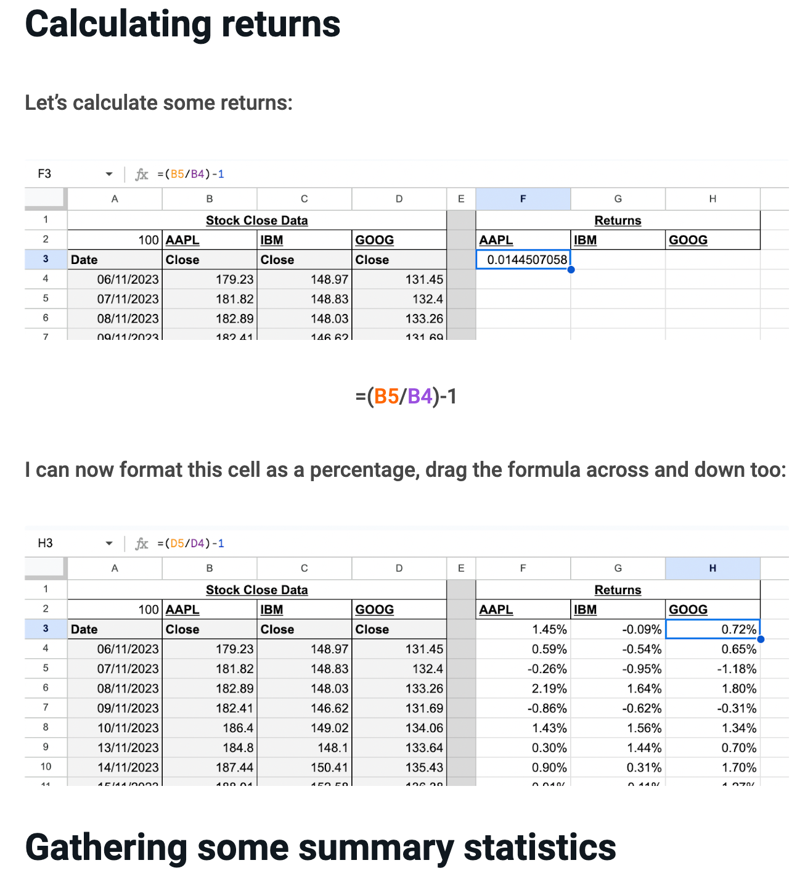Select the AAPL return cell showing 1.45%

coord(523,629)
